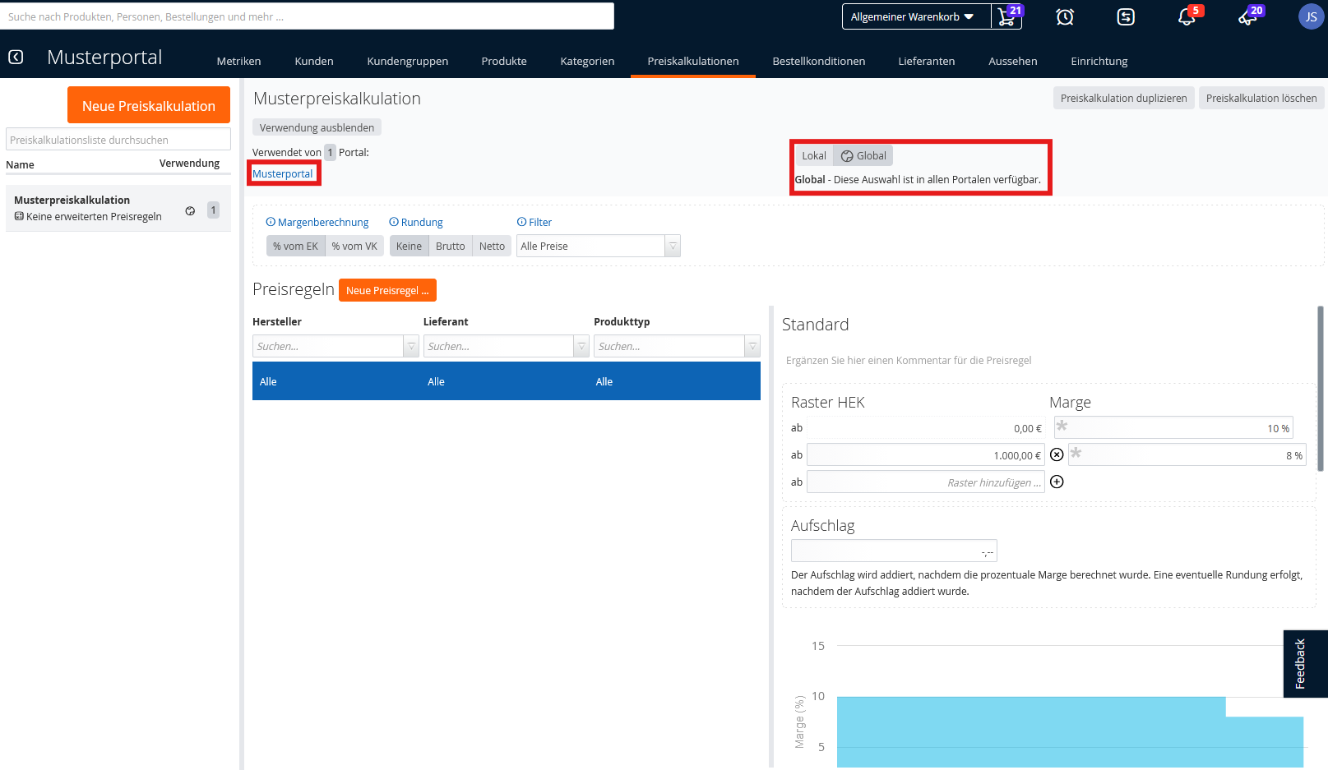Image resolution: width=1328 pixels, height=770 pixels.
Task: Click the plus icon to add raster
Action: coord(1057,482)
